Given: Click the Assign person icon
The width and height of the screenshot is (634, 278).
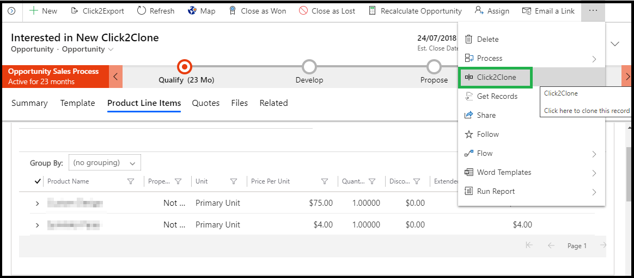Looking at the screenshot, I should click(479, 11).
